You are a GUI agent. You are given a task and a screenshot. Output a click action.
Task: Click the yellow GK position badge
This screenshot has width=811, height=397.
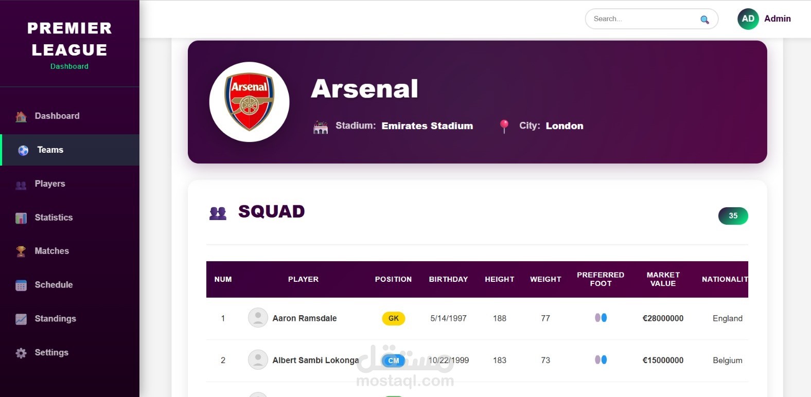pos(394,318)
